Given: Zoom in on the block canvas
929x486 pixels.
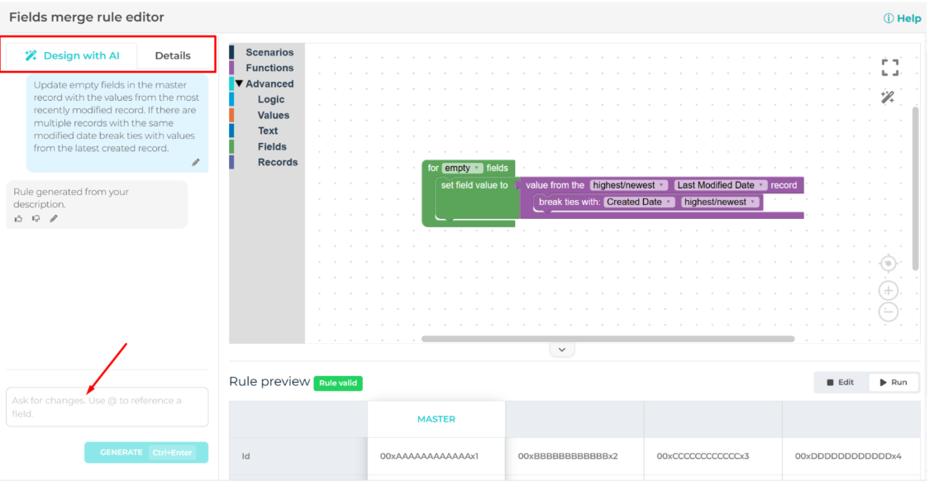Looking at the screenshot, I should [x=889, y=291].
